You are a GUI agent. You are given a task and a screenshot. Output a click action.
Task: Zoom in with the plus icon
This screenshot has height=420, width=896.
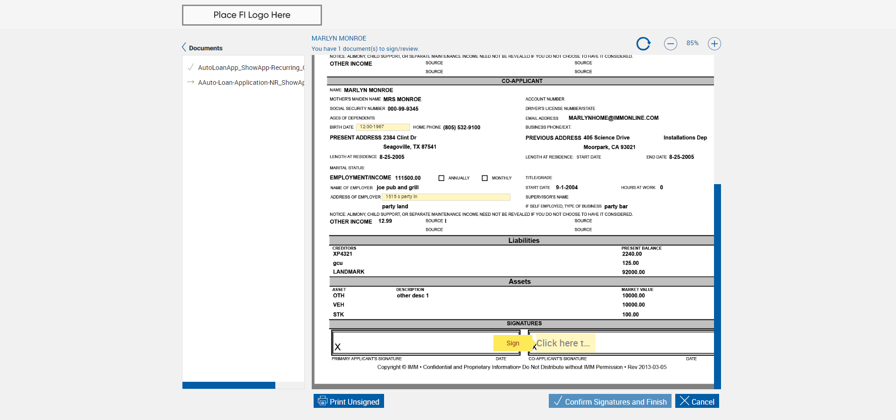pyautogui.click(x=714, y=44)
